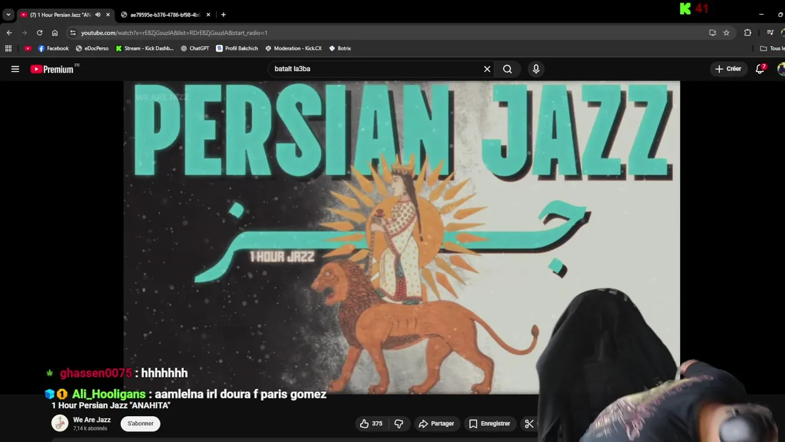The width and height of the screenshot is (785, 442).
Task: Click the ghassen0075 chat username
Action: [x=96, y=373]
